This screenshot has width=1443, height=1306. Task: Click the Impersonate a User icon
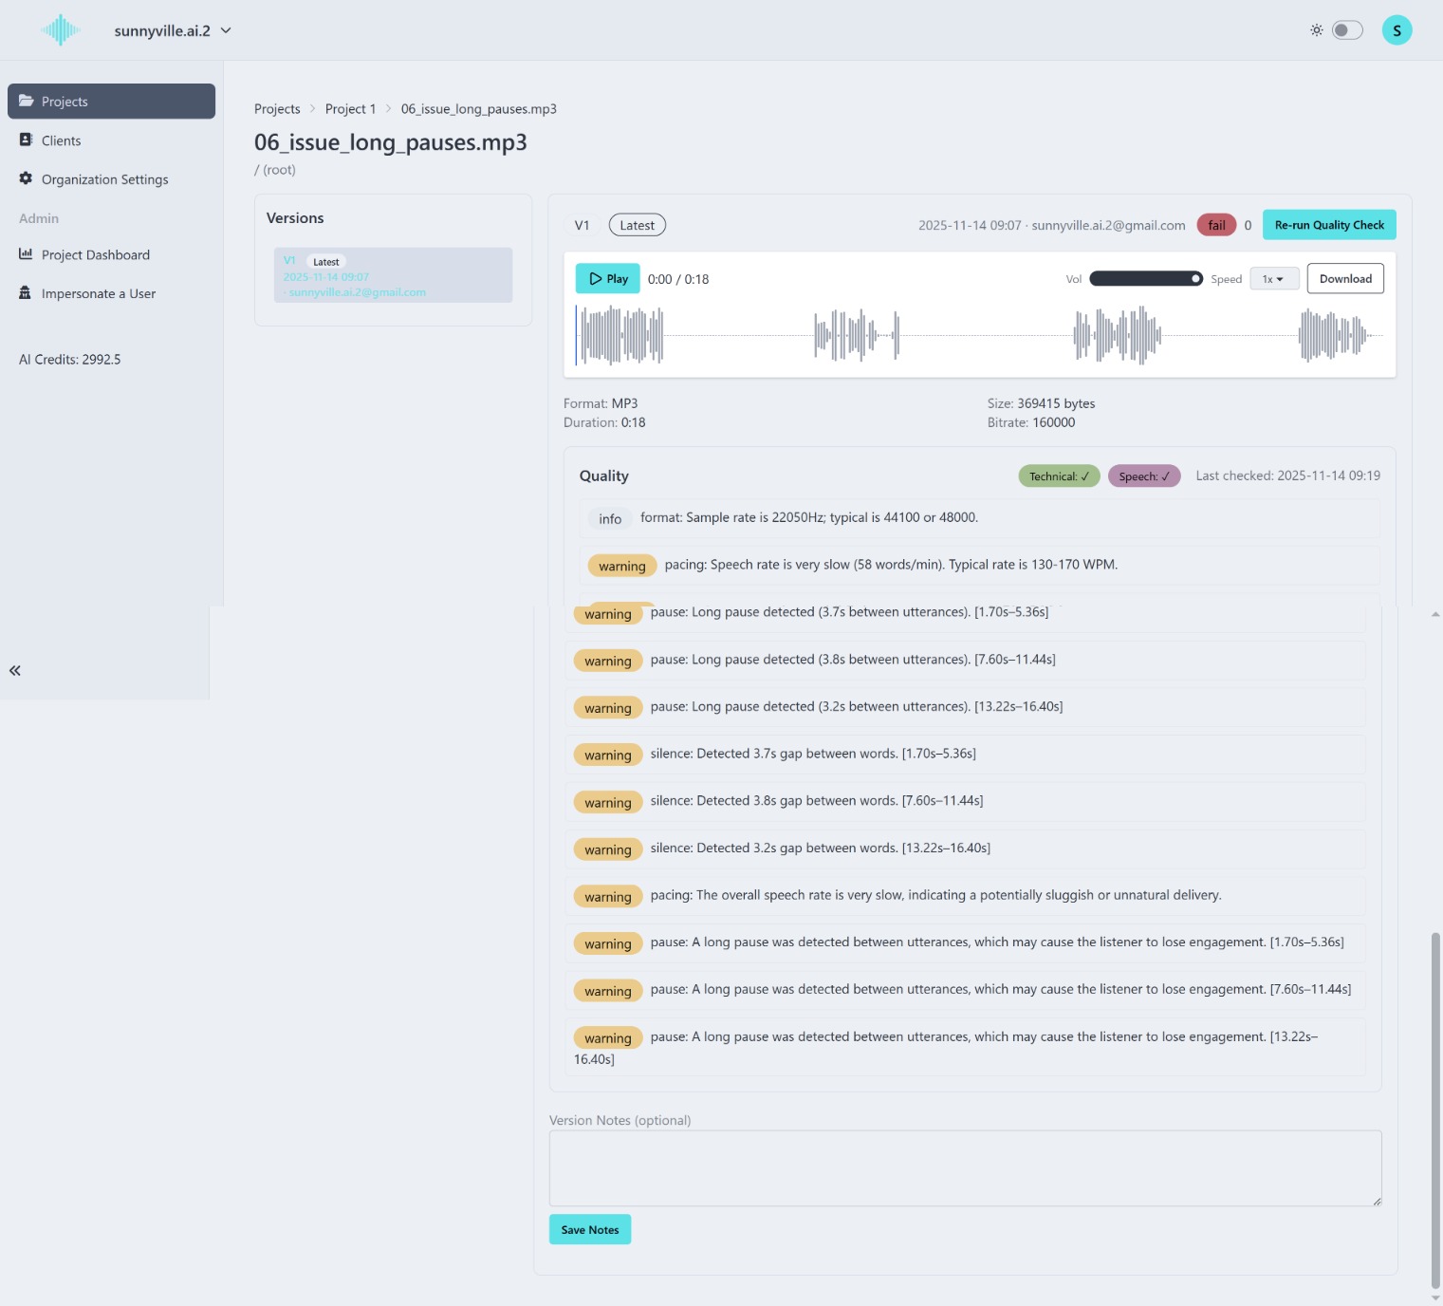click(26, 293)
